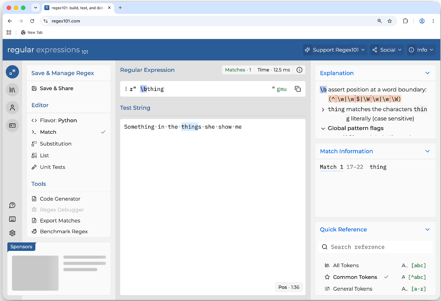Click the regular expressions 101 logo

(x=48, y=50)
